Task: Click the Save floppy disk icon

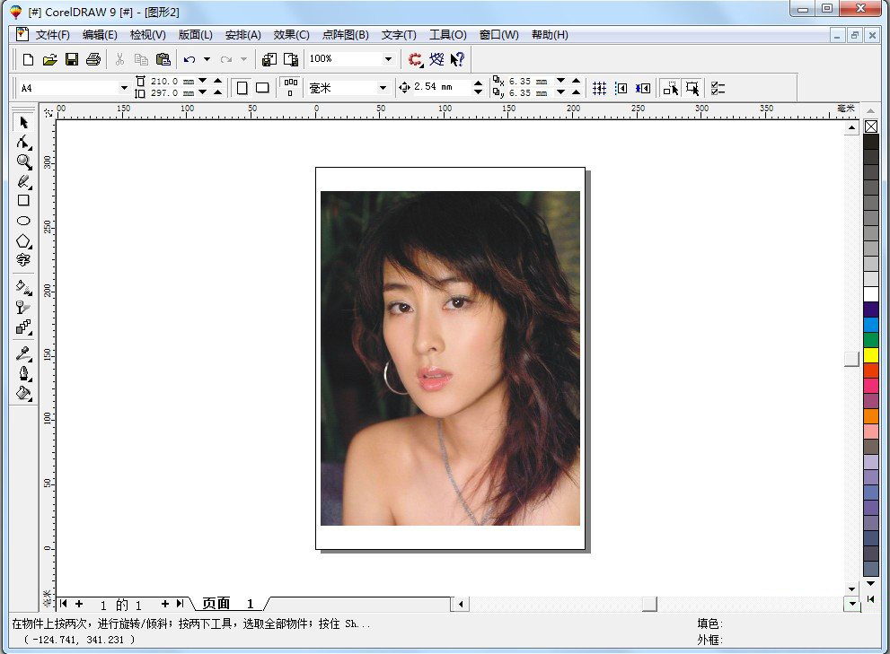Action: pos(72,59)
